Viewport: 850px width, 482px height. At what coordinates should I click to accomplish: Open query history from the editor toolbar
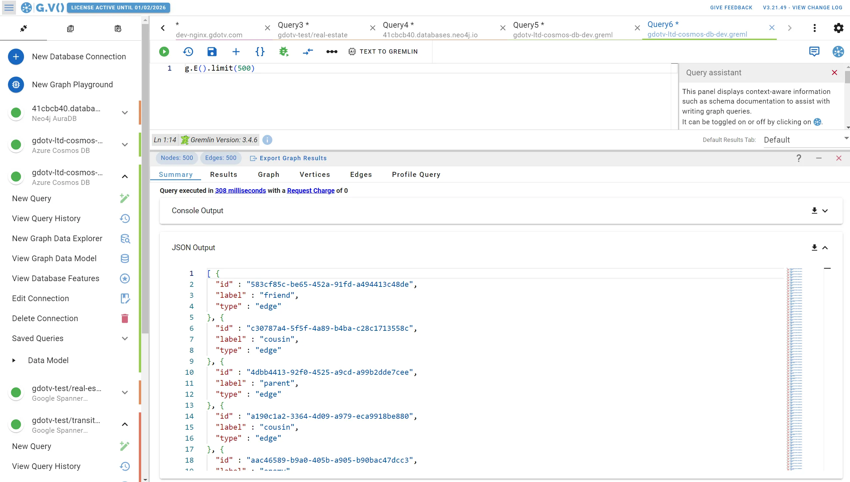(188, 52)
